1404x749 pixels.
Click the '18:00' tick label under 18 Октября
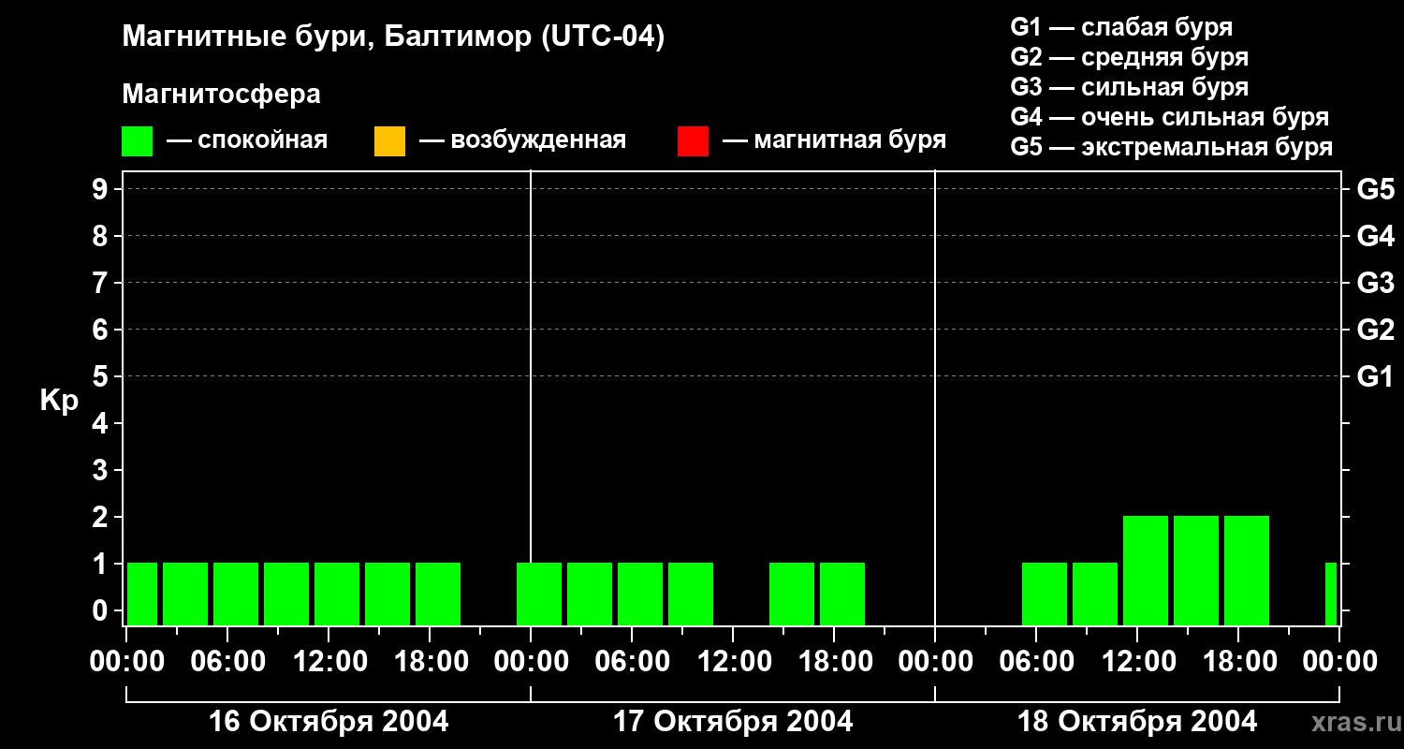pos(1238,662)
